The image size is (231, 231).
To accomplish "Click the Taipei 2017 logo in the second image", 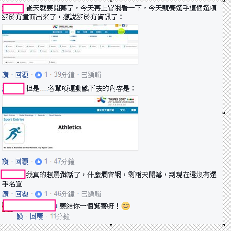I will [x=116, y=101].
